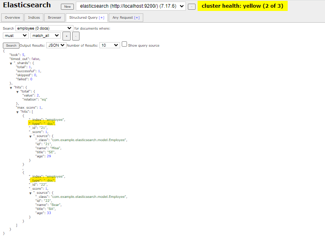Click the "name": "Bear" line
This screenshot has width=325, height=240.
click(x=48, y=205)
